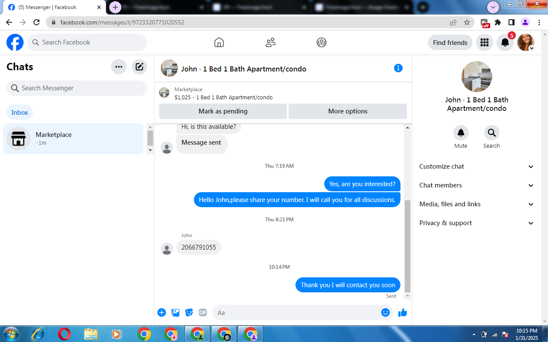Go to Home feed icon
548x342 pixels.
point(219,42)
